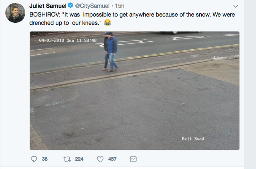Click the 224 retweets count
This screenshot has width=256, height=169.
pos(79,159)
